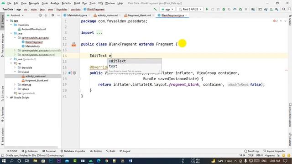Click Sync Project with Gradle Files icon
292x164 pixels.
pyautogui.click(x=266, y=9)
